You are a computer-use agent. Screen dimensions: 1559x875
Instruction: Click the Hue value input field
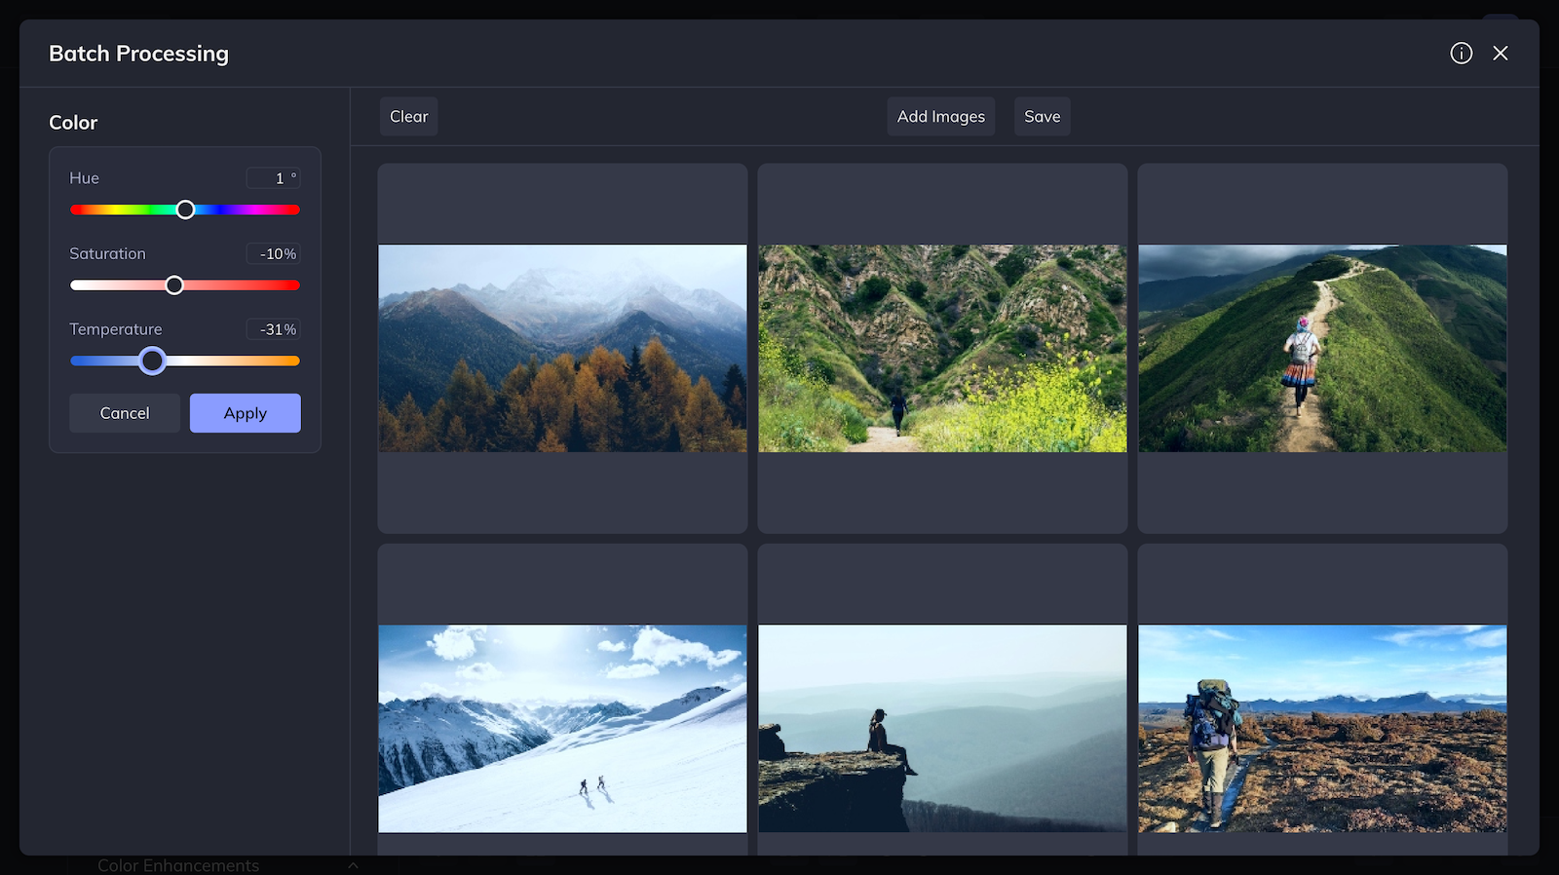[273, 178]
